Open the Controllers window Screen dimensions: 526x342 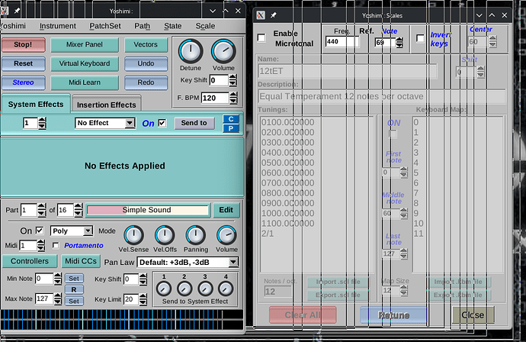(x=30, y=261)
